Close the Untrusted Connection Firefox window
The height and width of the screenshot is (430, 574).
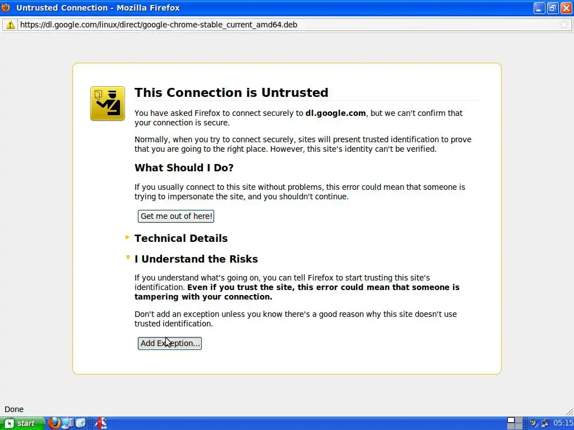[x=566, y=8]
